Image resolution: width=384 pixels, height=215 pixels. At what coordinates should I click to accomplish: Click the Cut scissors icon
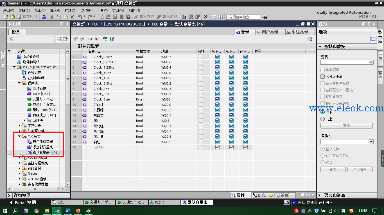pyautogui.click(x=52, y=17)
